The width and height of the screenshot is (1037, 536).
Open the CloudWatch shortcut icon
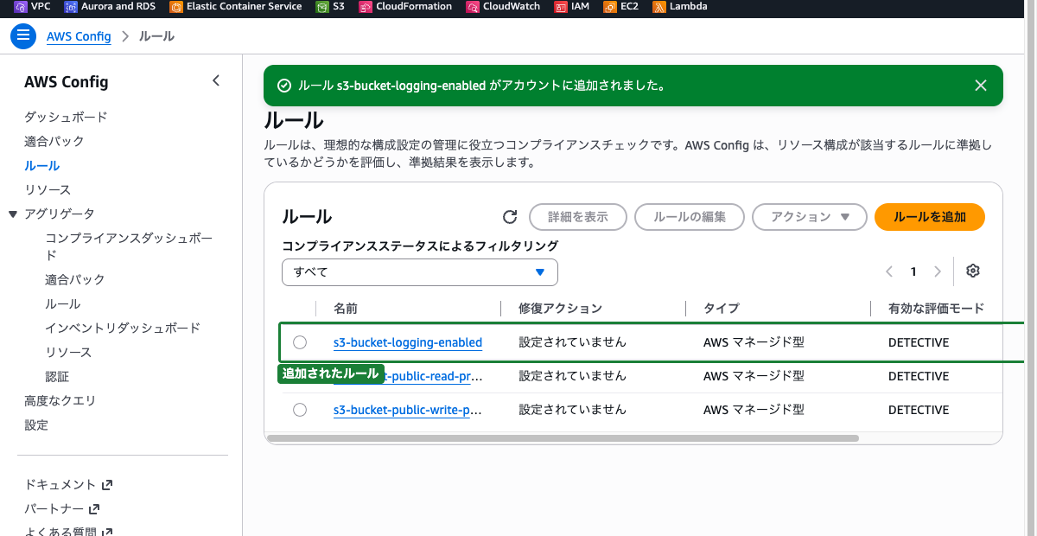(473, 7)
